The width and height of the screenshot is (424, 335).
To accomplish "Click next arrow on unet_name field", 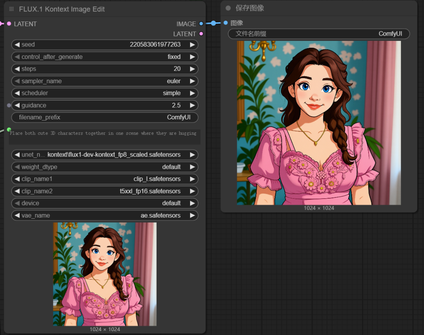I will click(192, 155).
